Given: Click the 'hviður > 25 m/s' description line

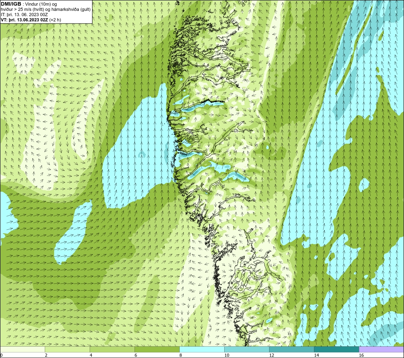Looking at the screenshot, I should (46, 10).
